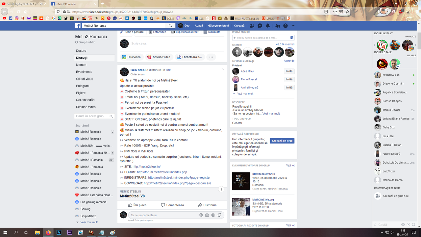Reload the page in Firefox
This screenshot has width=421, height=237.
(x=19, y=12)
